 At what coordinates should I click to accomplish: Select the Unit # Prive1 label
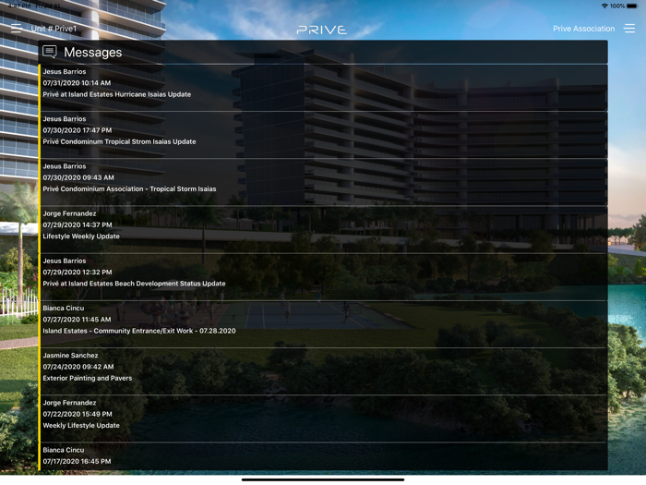54,29
